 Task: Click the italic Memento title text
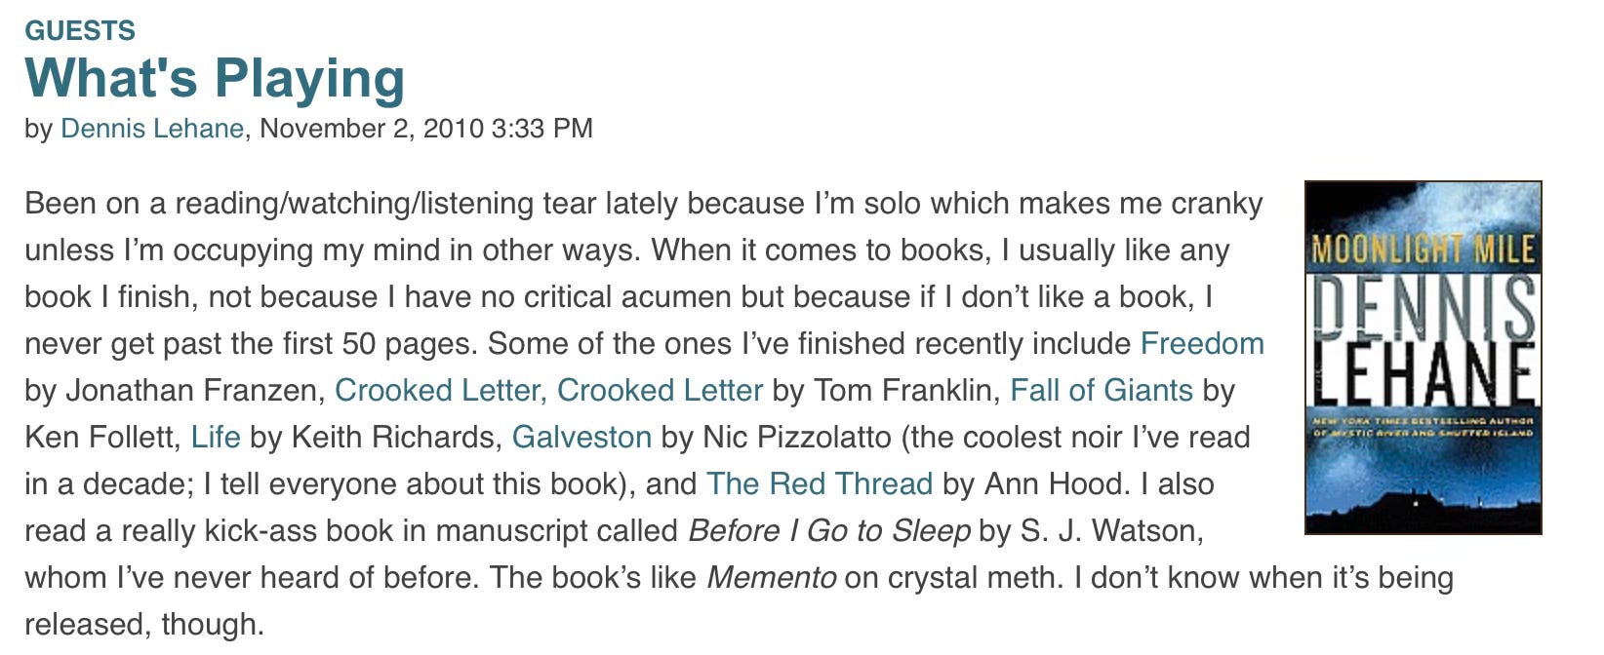click(771, 578)
